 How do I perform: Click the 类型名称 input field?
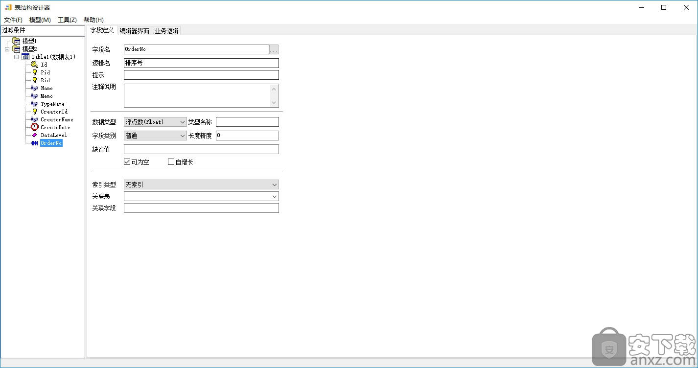(x=247, y=122)
